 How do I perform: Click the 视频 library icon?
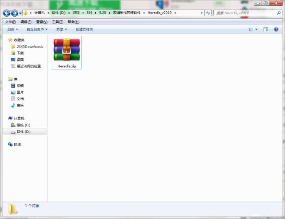tap(13, 86)
